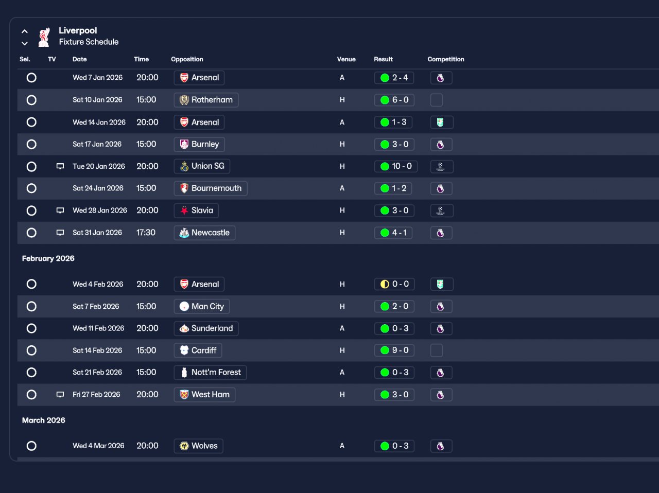Click TV icon for Union SG match

click(60, 166)
